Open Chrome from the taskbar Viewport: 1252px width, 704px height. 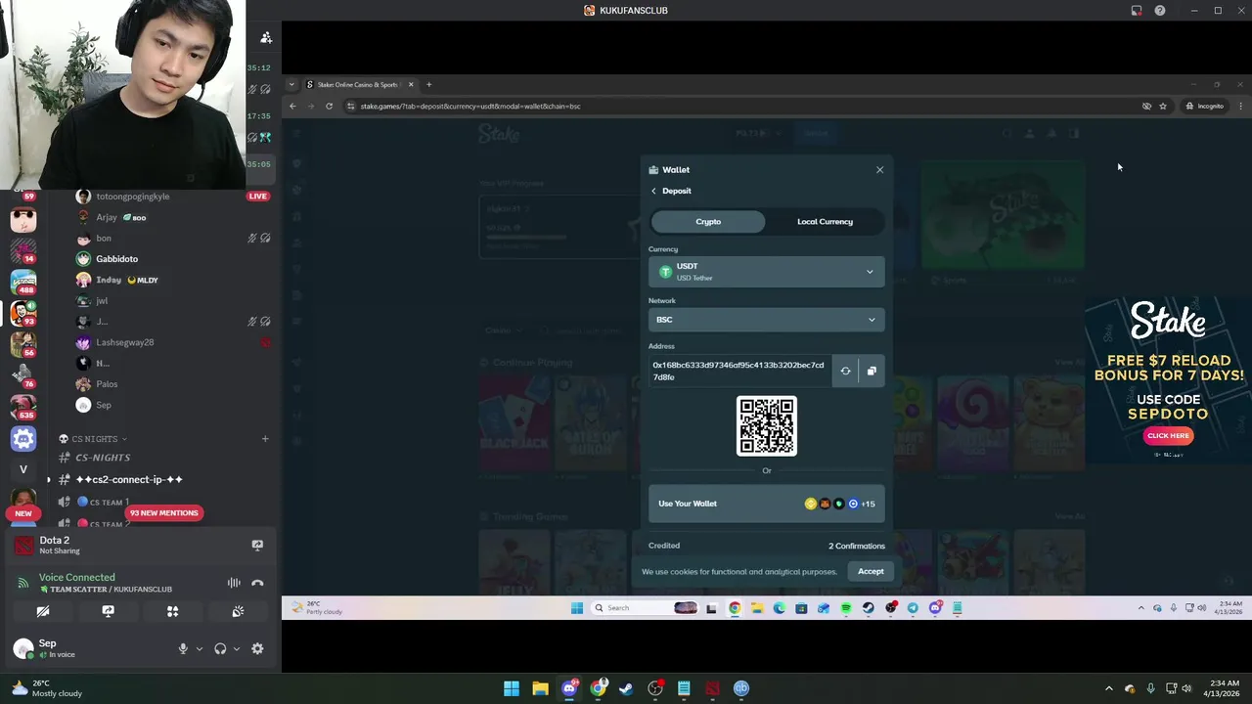[598, 688]
